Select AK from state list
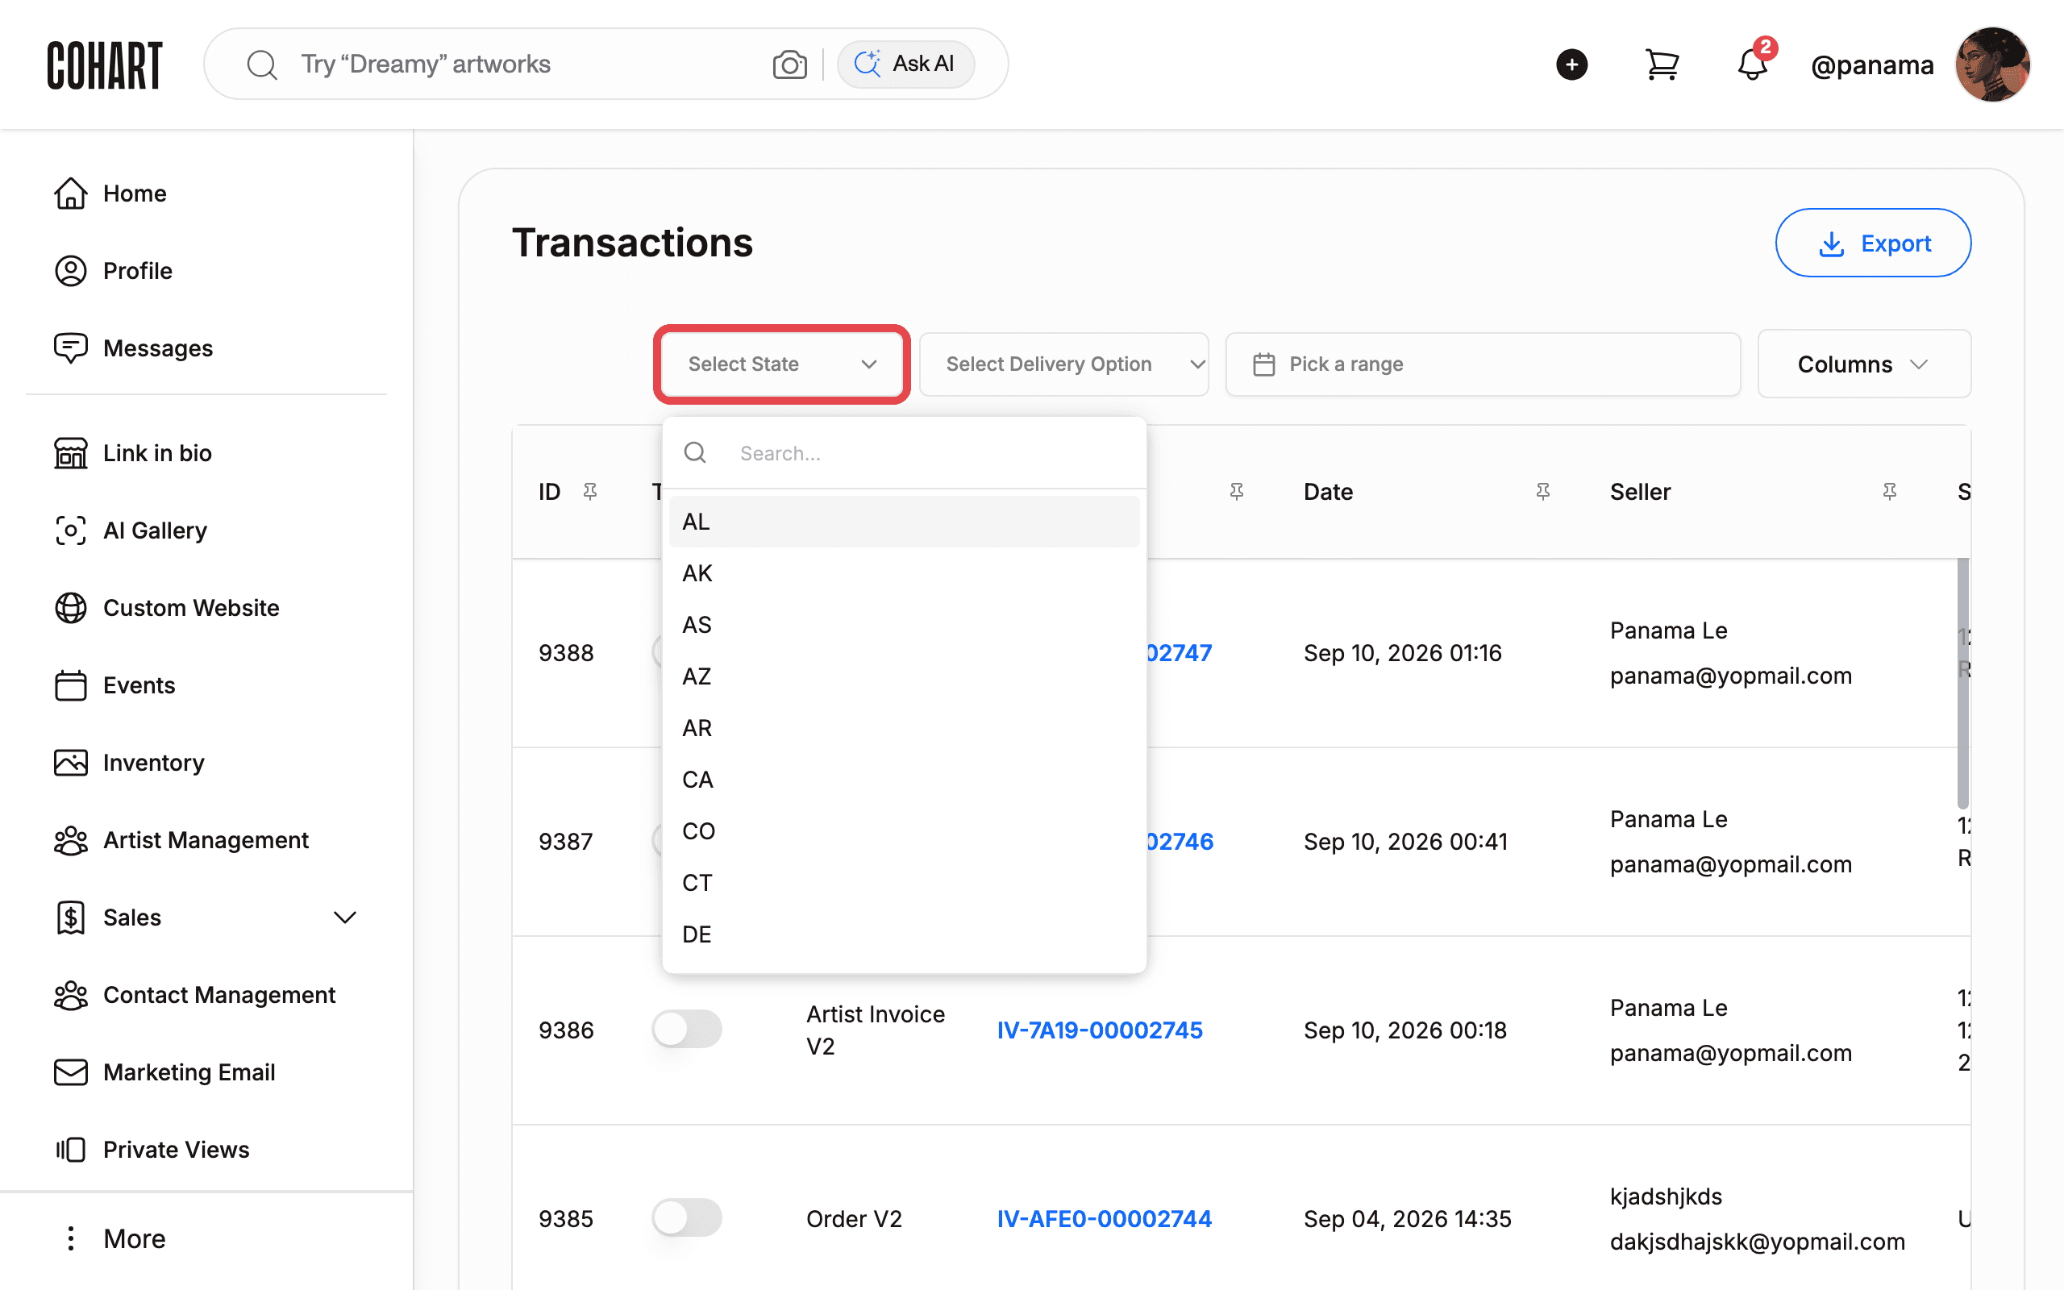Viewport: 2064px width, 1290px height. [904, 573]
